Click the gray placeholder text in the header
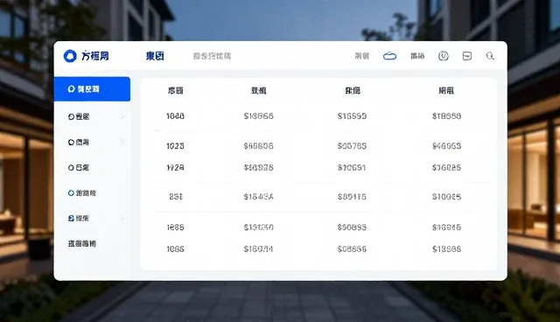 tap(212, 56)
